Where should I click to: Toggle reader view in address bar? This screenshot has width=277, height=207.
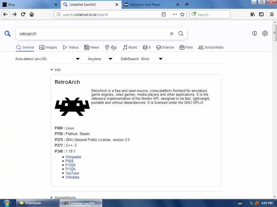coord(164,15)
